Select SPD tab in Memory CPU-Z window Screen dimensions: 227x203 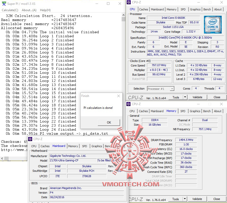(x=183, y=111)
